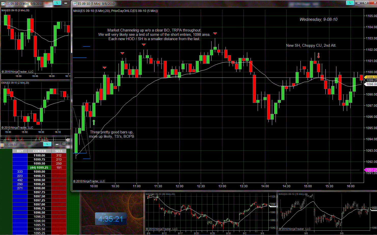Click the red triangle marker near 13:00 high

click(215, 34)
